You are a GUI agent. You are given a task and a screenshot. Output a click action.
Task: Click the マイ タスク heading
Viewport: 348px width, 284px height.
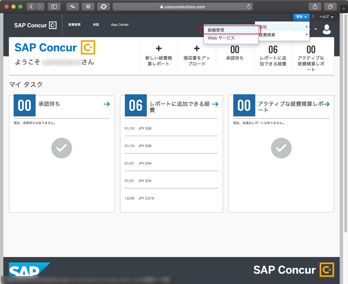(x=26, y=85)
